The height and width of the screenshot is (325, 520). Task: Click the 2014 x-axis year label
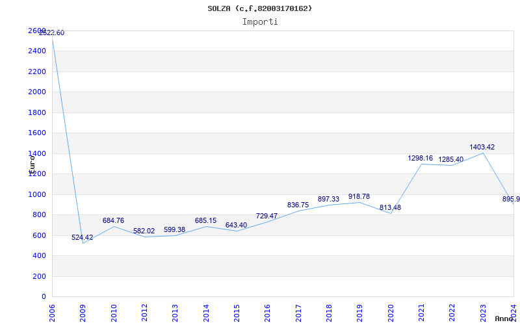206,313
